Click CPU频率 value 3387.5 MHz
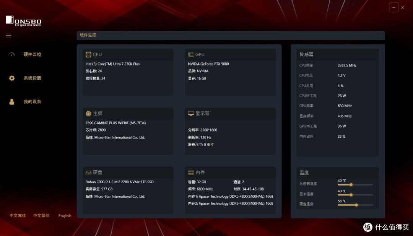Screen dimensions: 413x236 point(347,65)
